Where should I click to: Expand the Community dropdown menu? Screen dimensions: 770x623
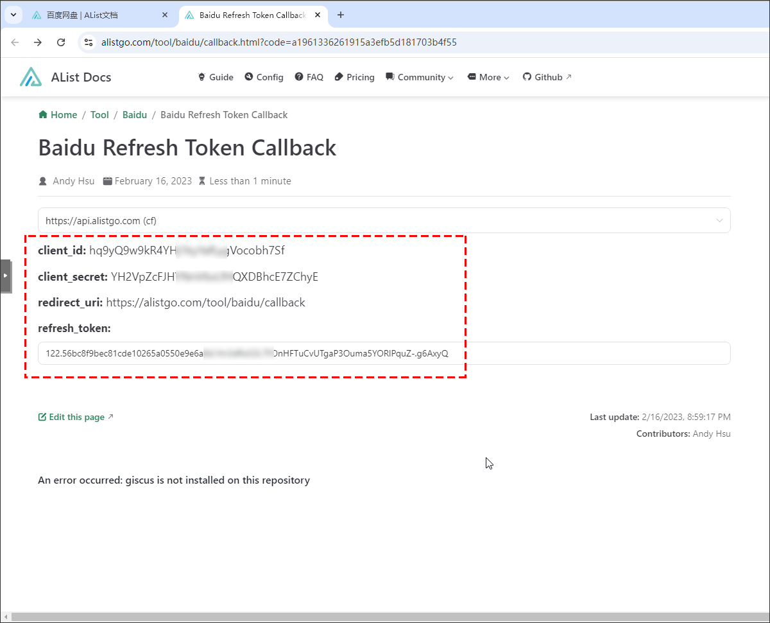[420, 77]
